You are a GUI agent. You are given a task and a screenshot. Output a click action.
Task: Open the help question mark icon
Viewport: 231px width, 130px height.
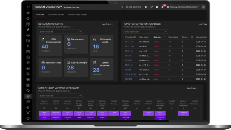pos(157,7)
